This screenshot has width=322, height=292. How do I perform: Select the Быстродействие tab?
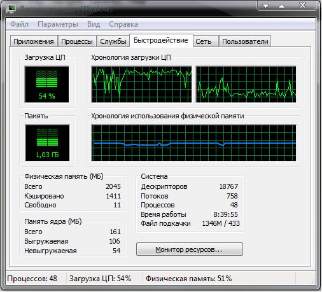[161, 40]
